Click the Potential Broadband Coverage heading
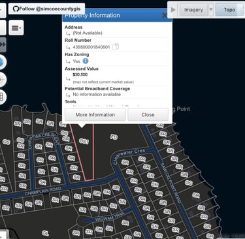Image resolution: width=245 pixels, height=239 pixels. point(97,89)
